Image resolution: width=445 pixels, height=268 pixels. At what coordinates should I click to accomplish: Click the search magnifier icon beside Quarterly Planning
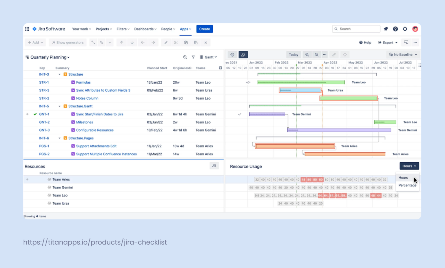coord(185,57)
